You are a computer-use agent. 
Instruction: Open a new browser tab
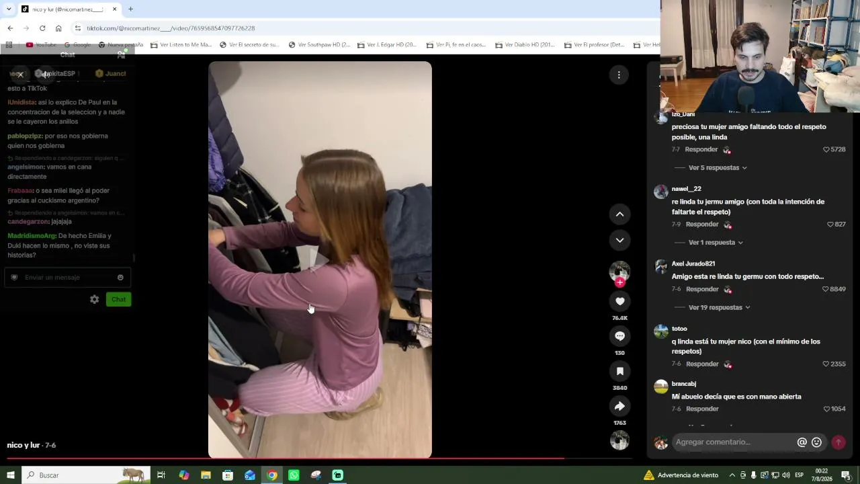(x=130, y=9)
